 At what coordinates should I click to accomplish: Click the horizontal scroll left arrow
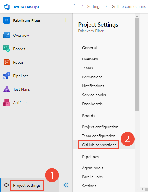point(142,189)
